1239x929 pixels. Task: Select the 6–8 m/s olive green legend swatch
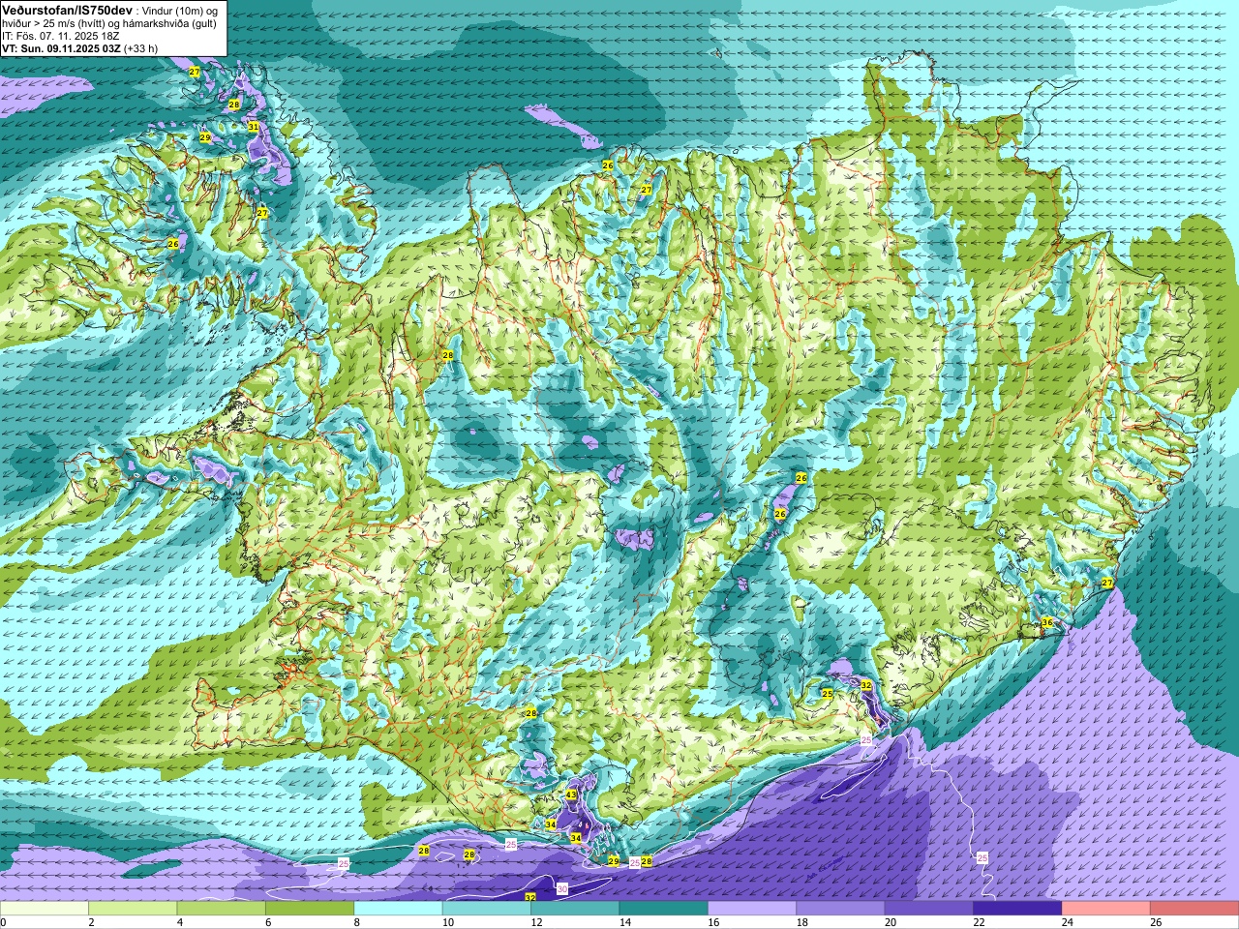pyautogui.click(x=310, y=909)
